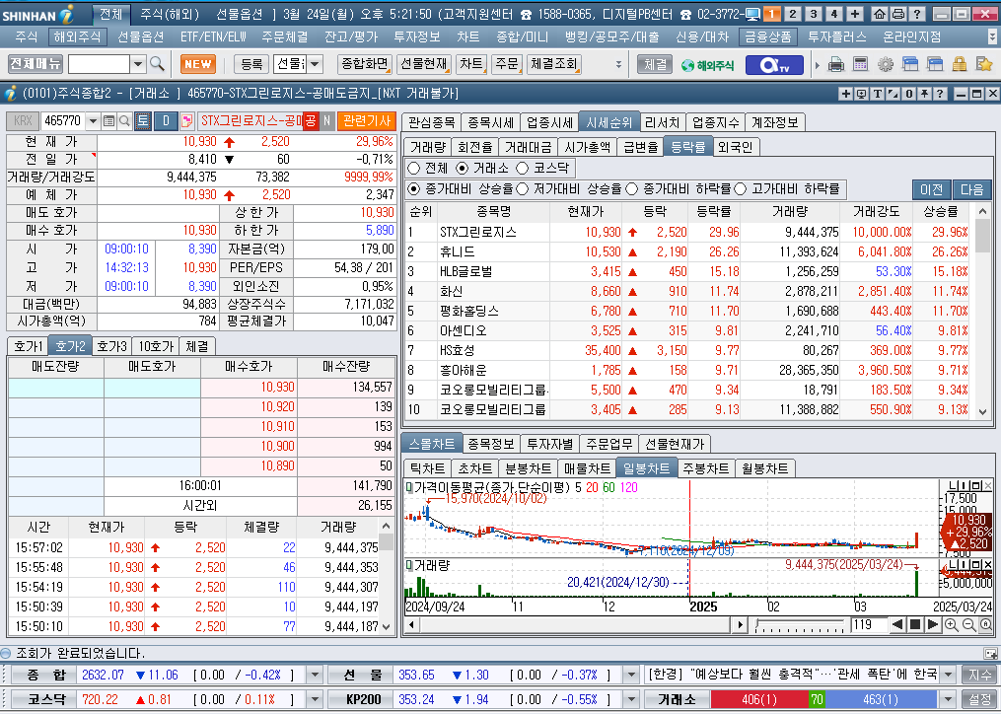
Task: Open help with the title bar question mark
Action: (x=917, y=14)
